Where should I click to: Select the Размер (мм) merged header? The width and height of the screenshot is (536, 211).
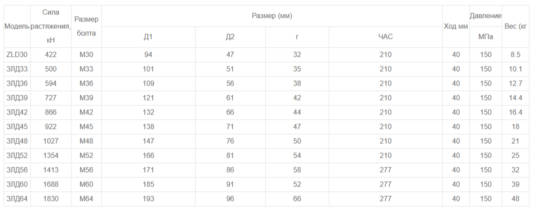point(272,16)
